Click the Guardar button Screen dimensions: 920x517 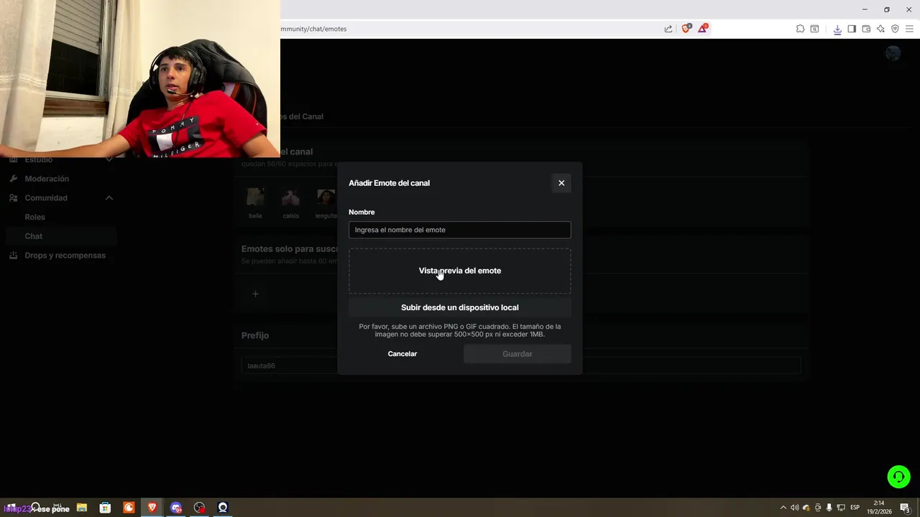point(517,354)
